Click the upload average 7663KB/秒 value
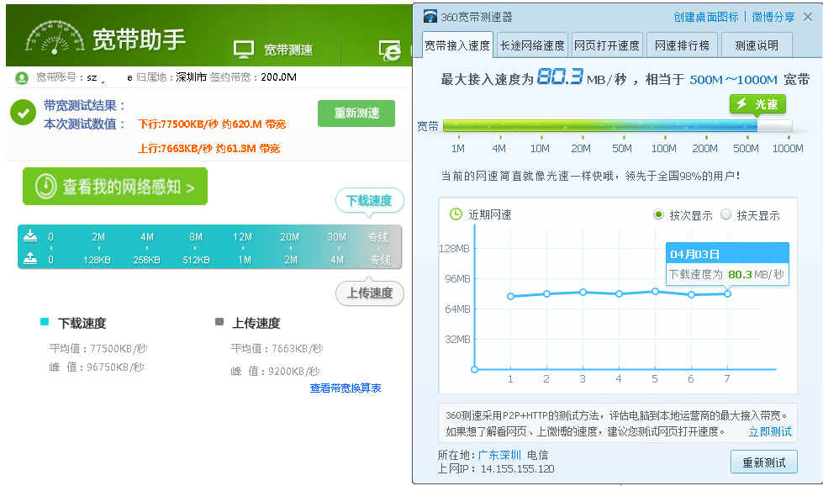Viewport: 823px width, 486px height. point(298,348)
